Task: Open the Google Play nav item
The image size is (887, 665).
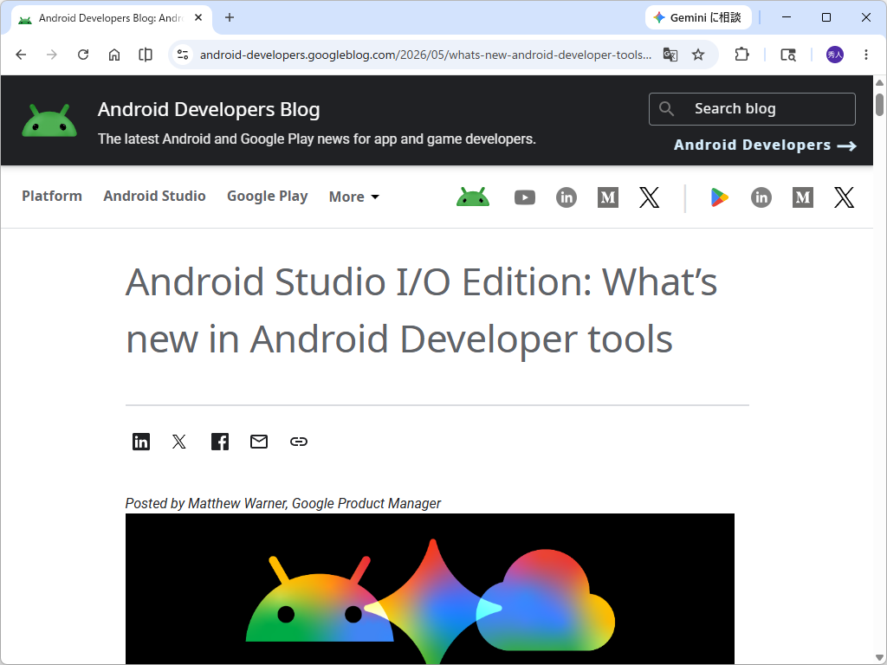Action: pyautogui.click(x=268, y=197)
